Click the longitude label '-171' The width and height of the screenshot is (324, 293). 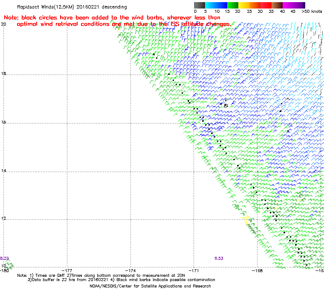pyautogui.click(x=194, y=270)
